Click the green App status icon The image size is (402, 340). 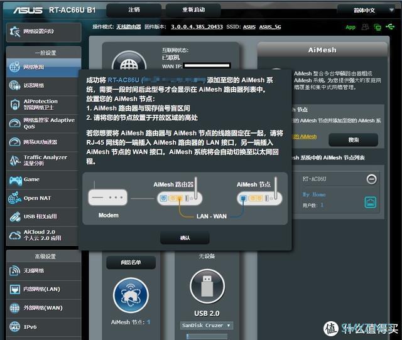(x=350, y=27)
